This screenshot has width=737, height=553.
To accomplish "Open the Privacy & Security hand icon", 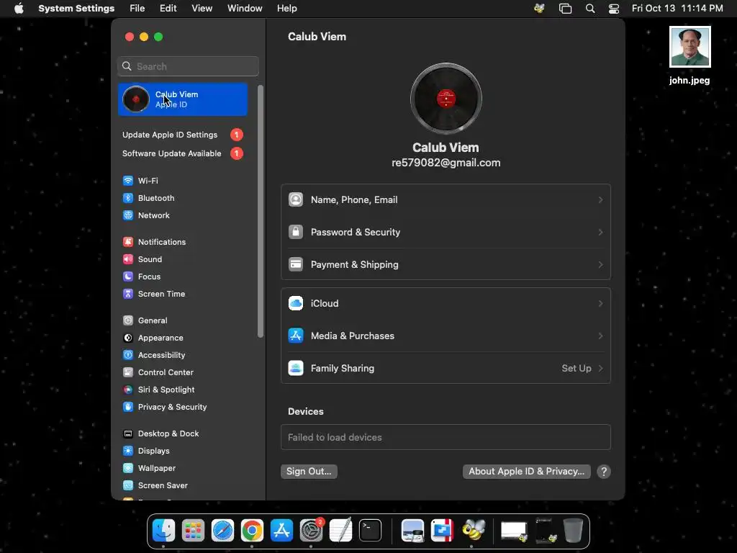I will (x=128, y=407).
